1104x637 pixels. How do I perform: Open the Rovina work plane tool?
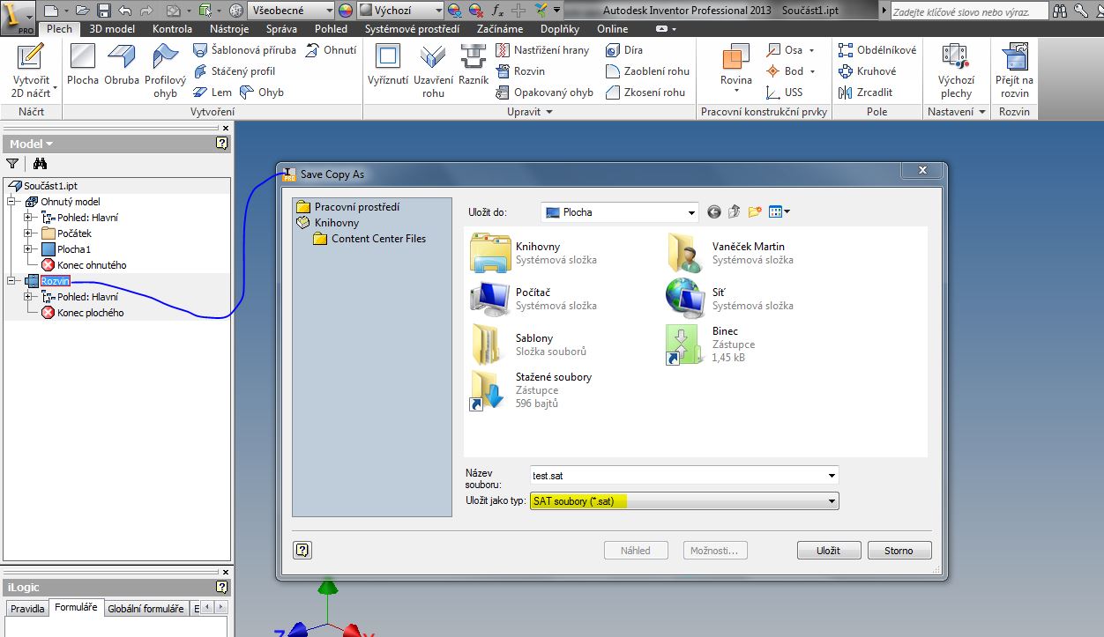[x=735, y=60]
